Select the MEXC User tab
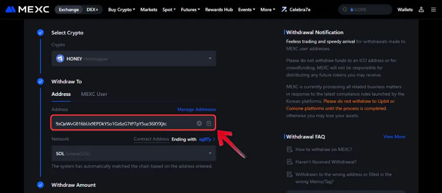 [x=94, y=94]
